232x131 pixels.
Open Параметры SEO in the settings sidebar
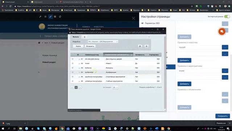(152, 23)
